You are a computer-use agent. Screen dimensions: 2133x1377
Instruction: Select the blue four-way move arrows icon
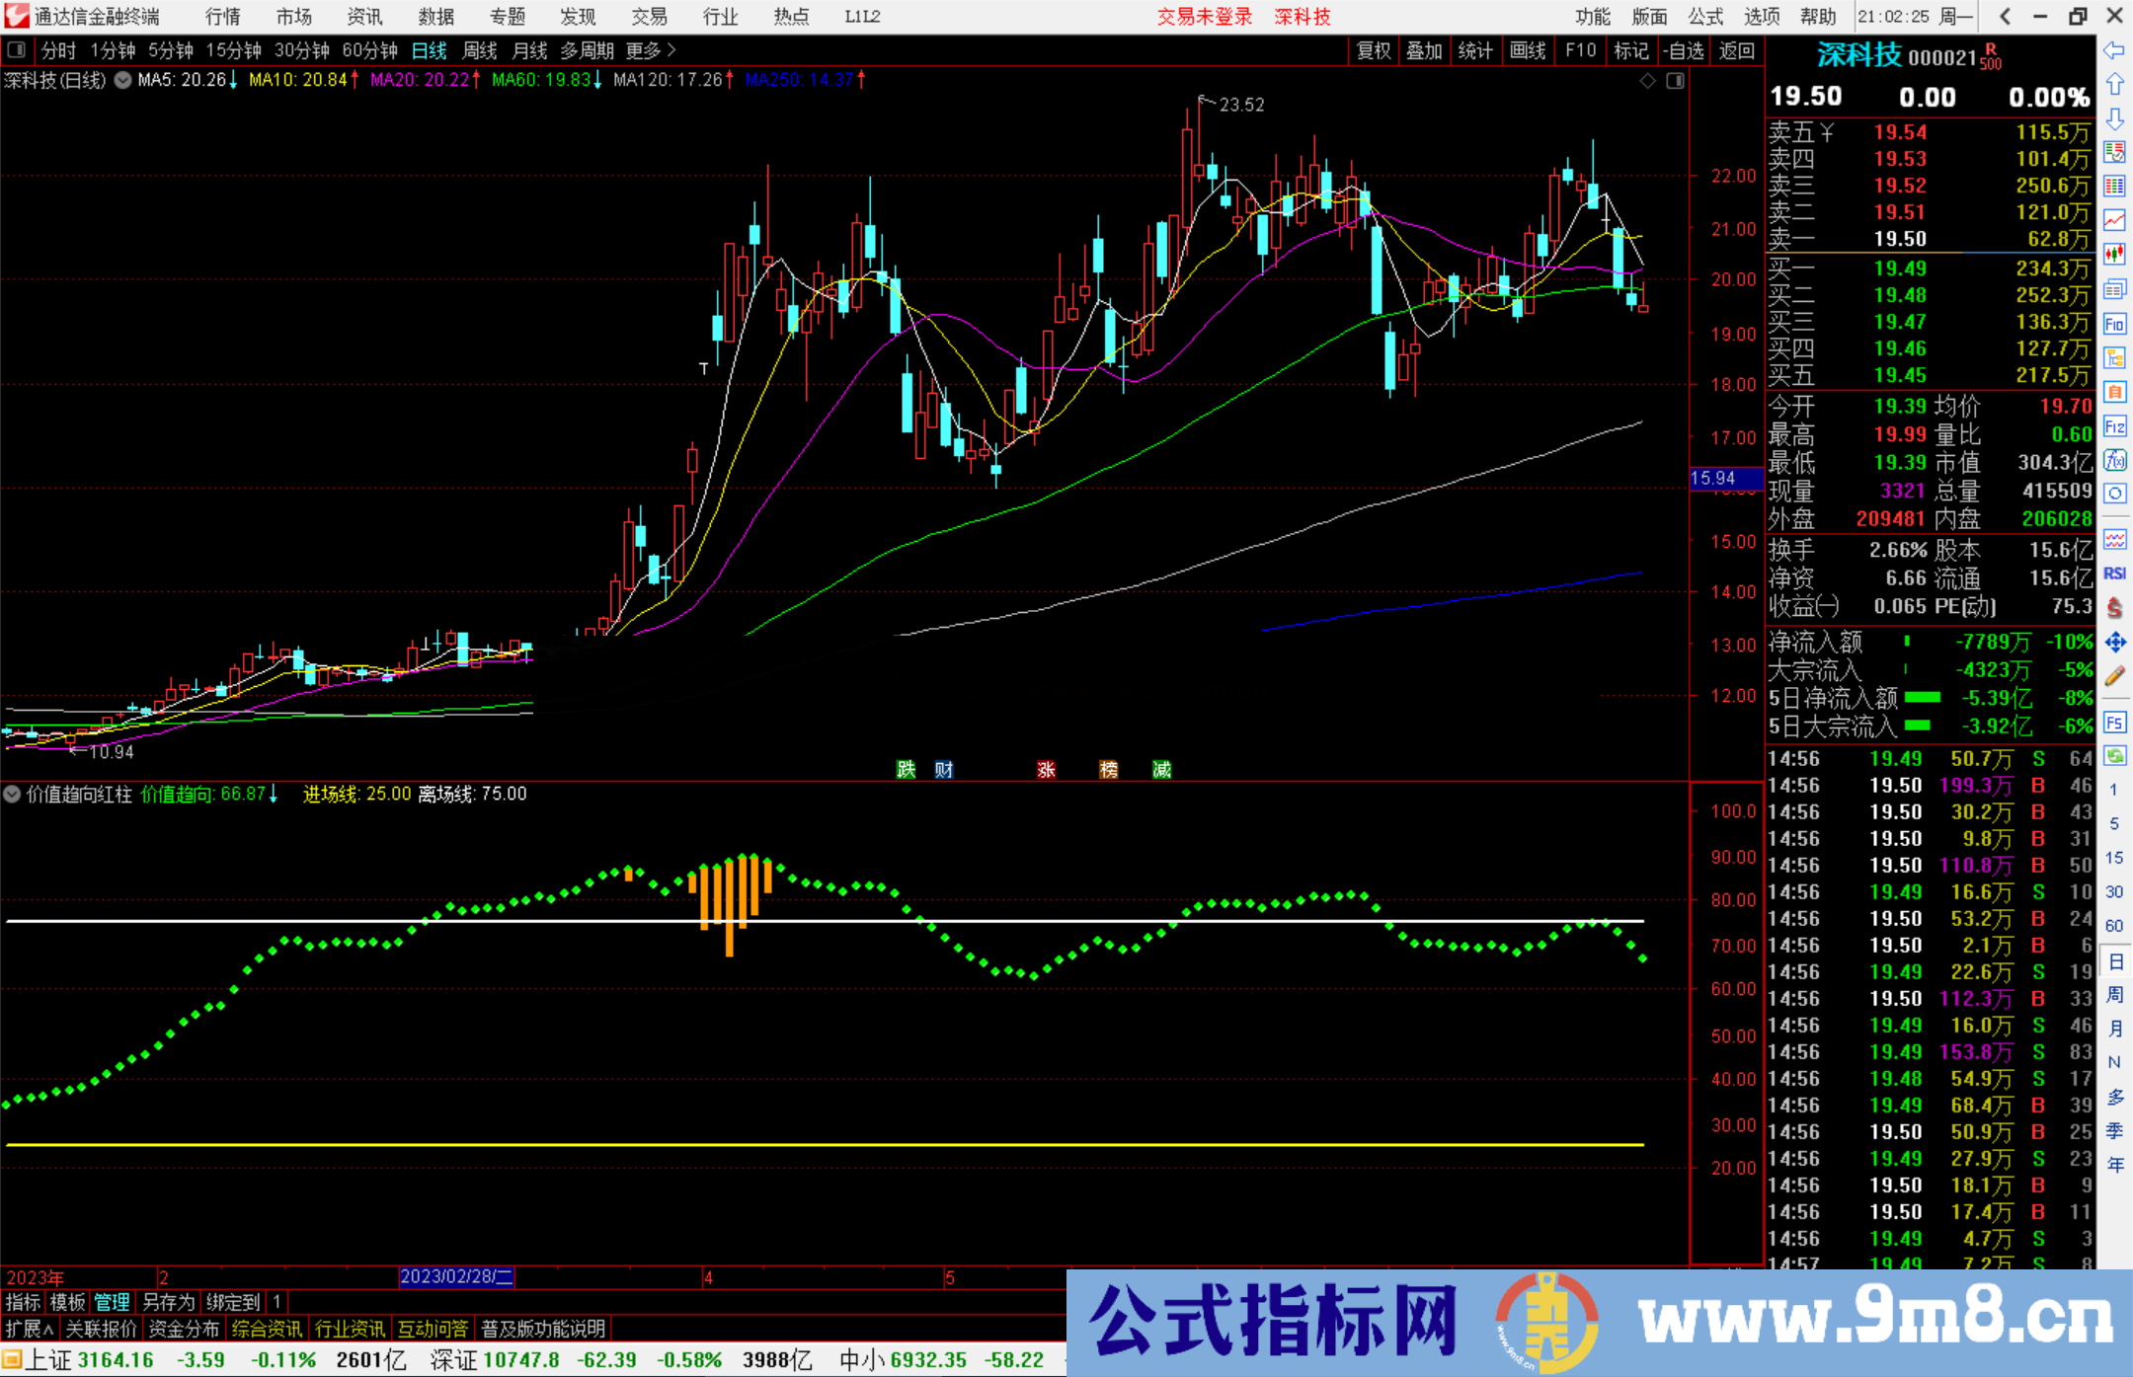coord(2114,643)
